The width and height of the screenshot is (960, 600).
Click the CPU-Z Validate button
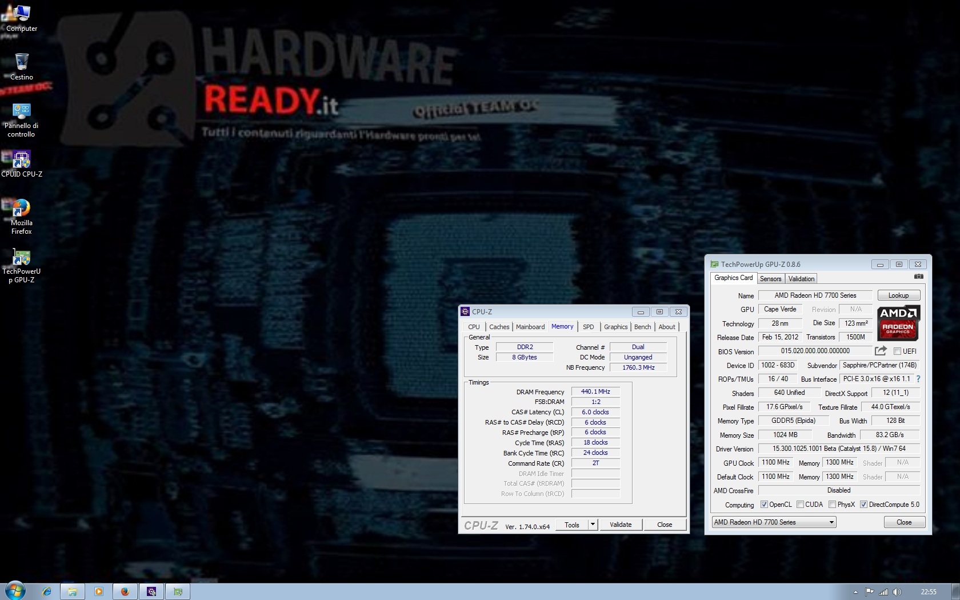point(621,525)
